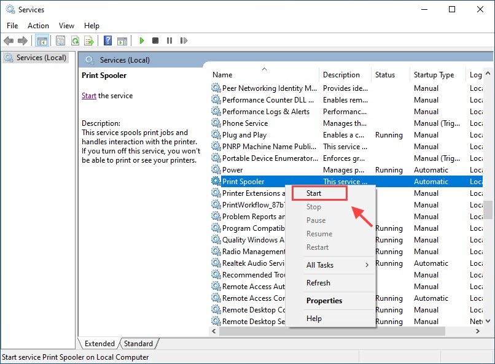This screenshot has height=364, width=495.
Task: Click the blue Help toolbar icon
Action: point(107,41)
